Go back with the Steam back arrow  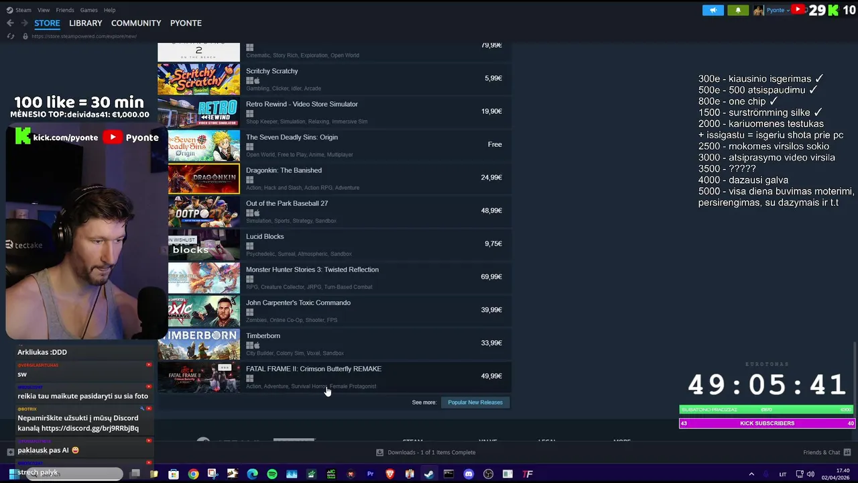(10, 23)
